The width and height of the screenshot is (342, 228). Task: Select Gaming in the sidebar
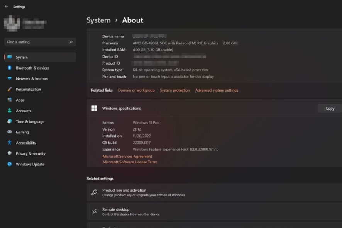(x=40, y=132)
